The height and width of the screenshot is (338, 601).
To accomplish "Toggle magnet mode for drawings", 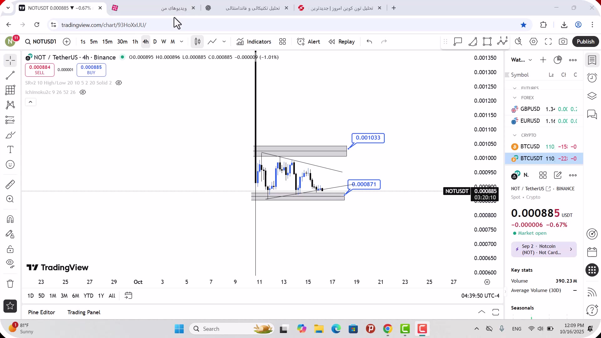I will click(x=10, y=219).
